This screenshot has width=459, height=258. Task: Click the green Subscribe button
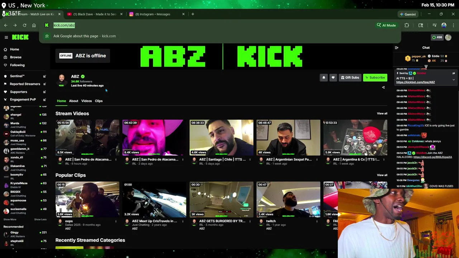tap(375, 78)
